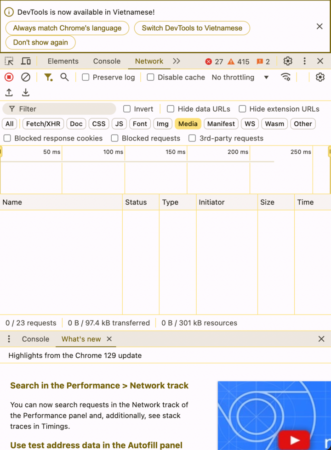
Task: Filter by Manifest requests
Action: pos(221,124)
